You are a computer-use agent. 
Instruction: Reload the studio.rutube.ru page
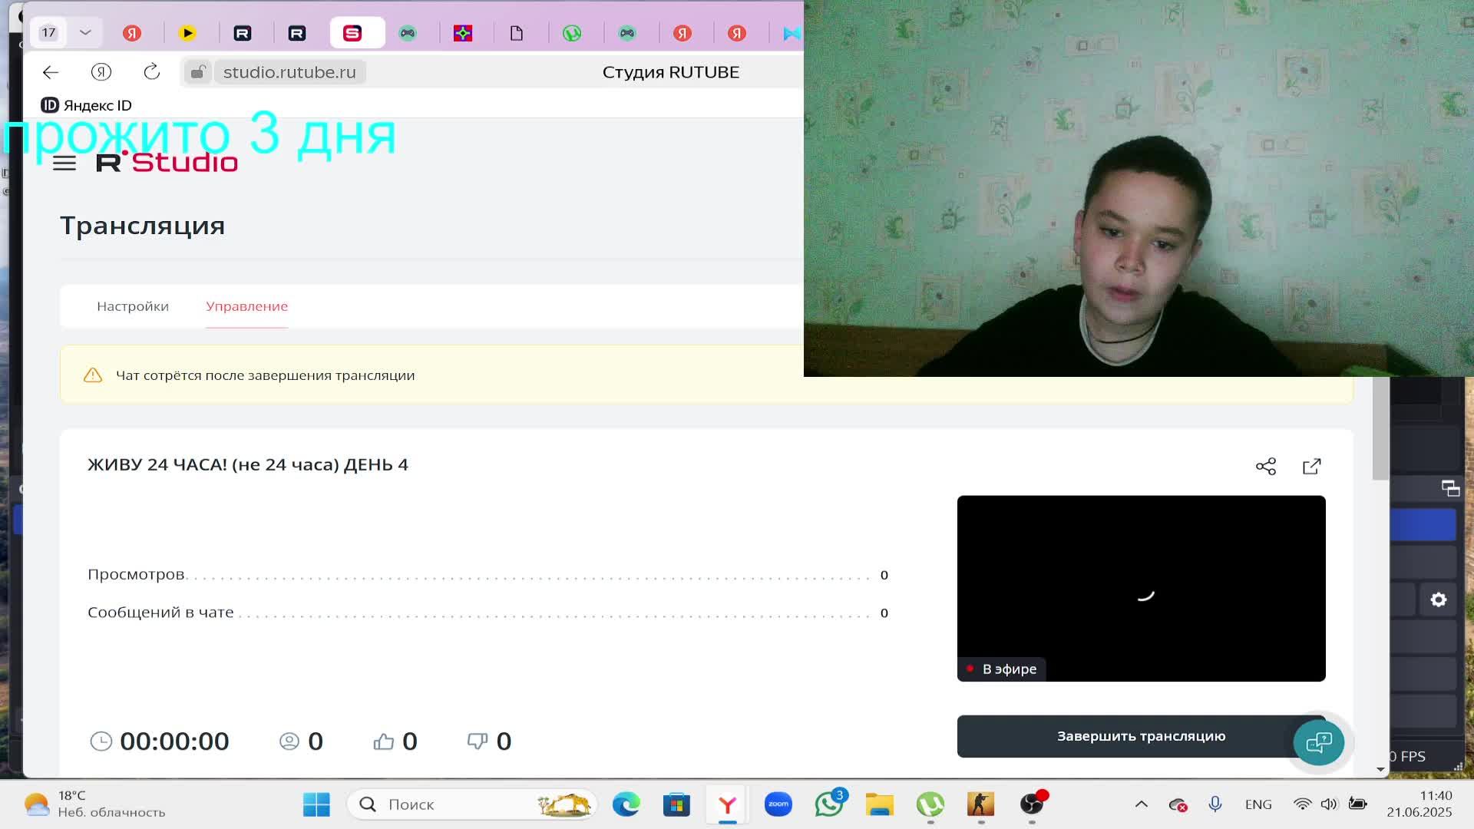click(x=151, y=72)
